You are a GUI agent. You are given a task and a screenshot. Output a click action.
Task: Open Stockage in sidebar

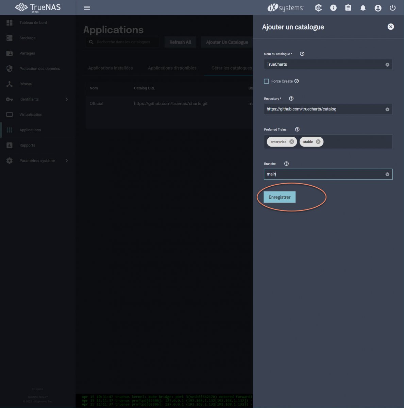point(38,38)
